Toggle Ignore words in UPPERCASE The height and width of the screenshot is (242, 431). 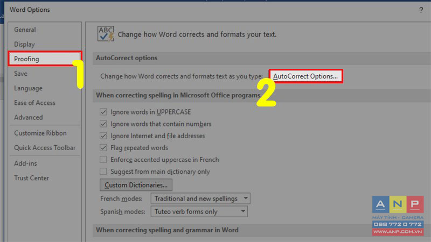point(103,112)
